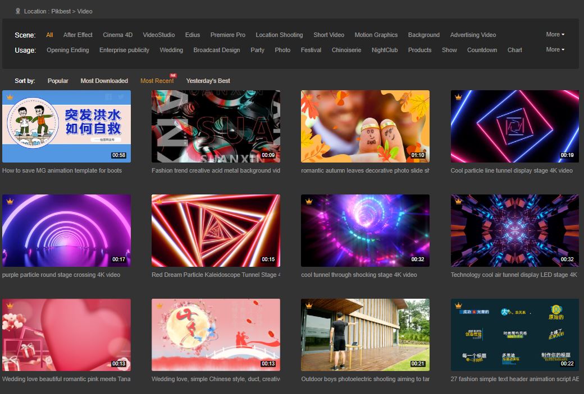Filter scenes by After Effect
Screen dimensions: 584x394
point(78,35)
